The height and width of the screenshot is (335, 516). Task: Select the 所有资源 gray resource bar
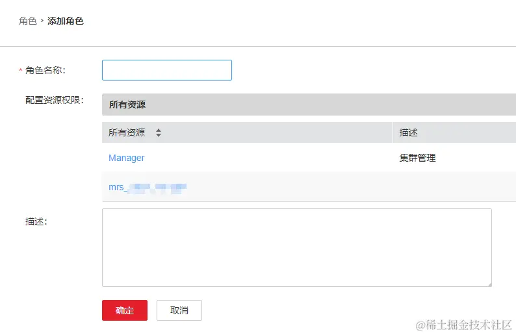click(309, 105)
